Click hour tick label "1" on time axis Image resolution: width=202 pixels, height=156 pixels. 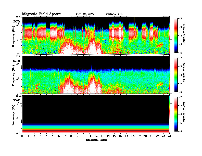tap(28, 136)
